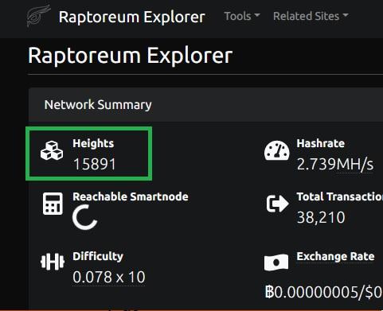
Task: Click the Hashrate label
Action: click(321, 143)
